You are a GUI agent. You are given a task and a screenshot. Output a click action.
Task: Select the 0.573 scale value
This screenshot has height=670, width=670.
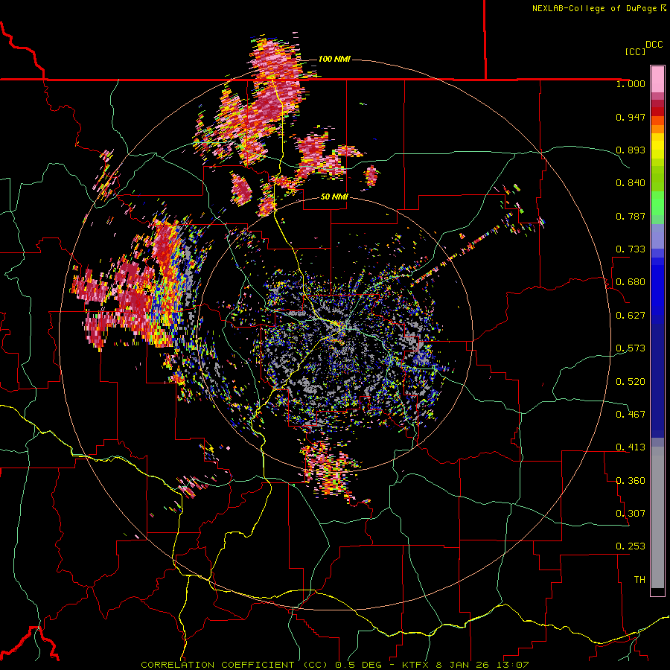point(631,348)
